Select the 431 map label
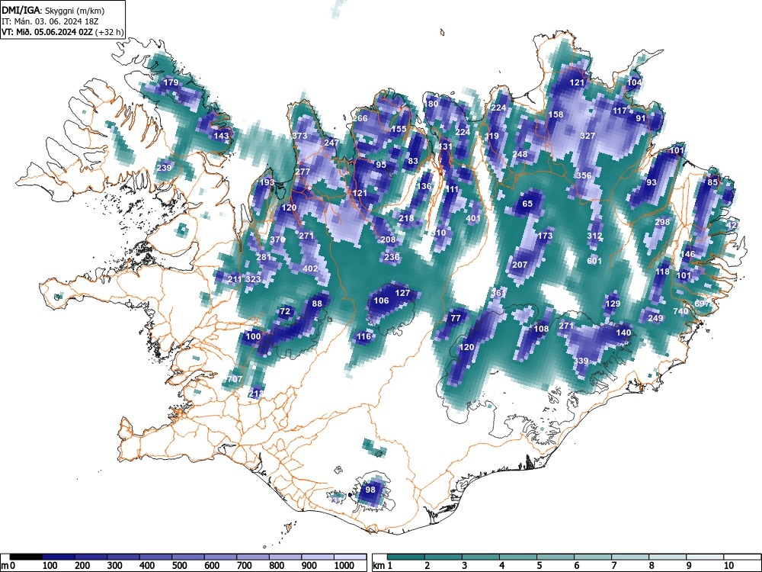Screen dimensions: 762x572 click(445, 146)
